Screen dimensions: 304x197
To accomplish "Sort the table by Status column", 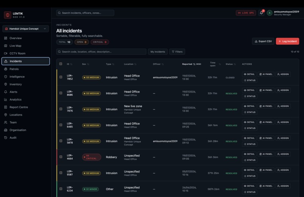I will click(x=230, y=64).
